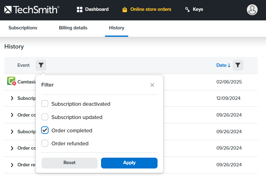Expand the last Order row chevron
This screenshot has width=266, height=179.
pyautogui.click(x=12, y=165)
